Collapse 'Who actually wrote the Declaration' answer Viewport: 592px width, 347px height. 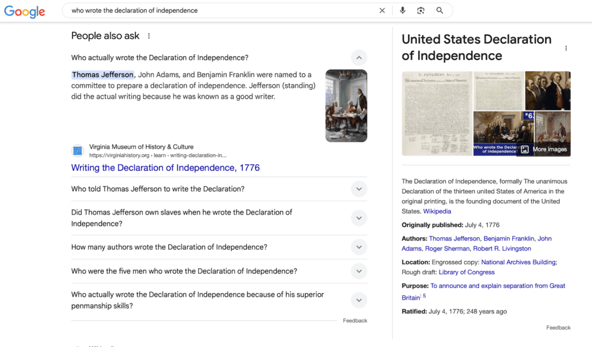(358, 58)
